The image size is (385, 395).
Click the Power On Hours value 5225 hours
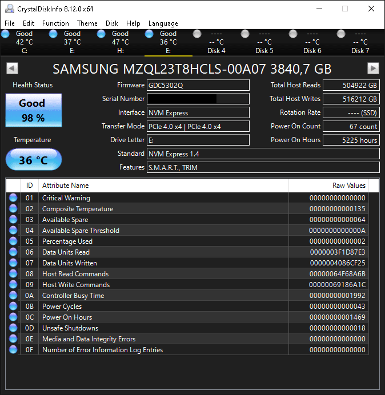(351, 140)
